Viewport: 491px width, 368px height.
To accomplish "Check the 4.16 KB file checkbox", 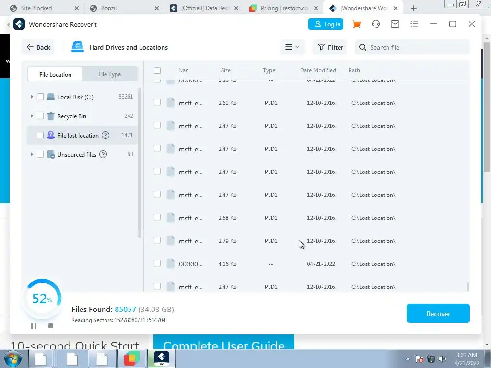I will click(x=157, y=263).
